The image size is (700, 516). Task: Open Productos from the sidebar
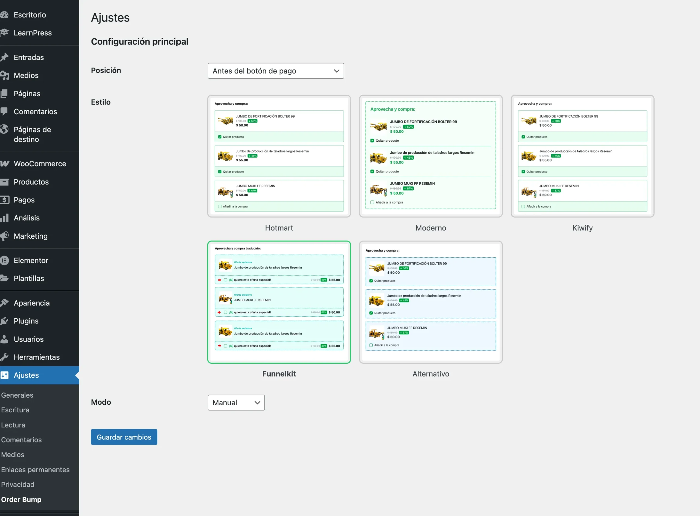click(x=31, y=182)
